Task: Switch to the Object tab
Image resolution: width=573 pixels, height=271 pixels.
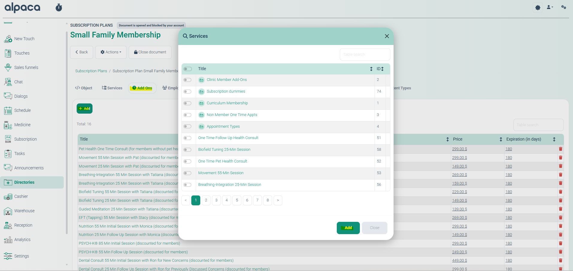Action: coord(84,88)
